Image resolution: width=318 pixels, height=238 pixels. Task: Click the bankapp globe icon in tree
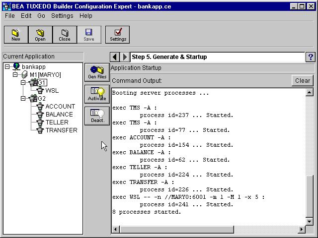tap(16, 66)
